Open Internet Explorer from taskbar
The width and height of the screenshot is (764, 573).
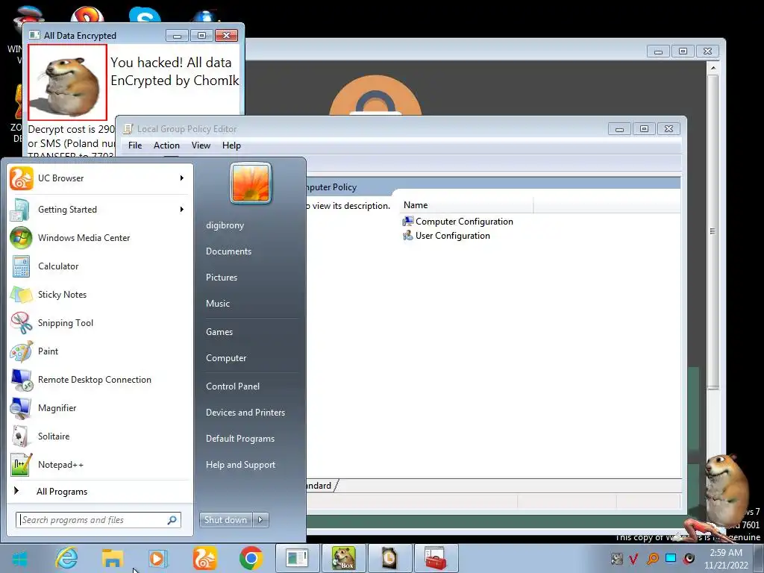click(66, 559)
